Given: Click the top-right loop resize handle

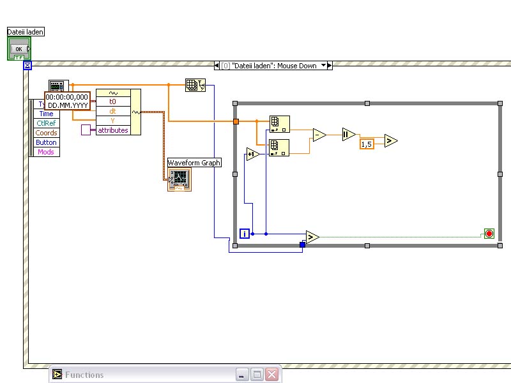Looking at the screenshot, I should click(x=500, y=103).
